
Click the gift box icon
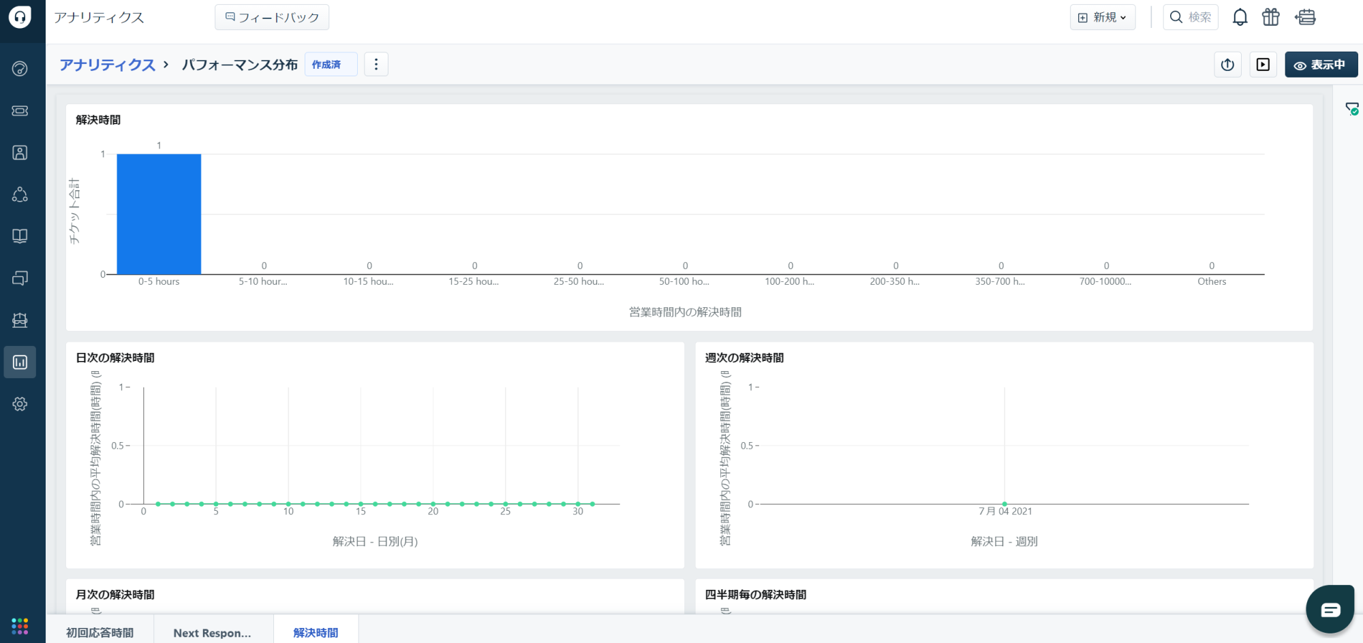point(1270,17)
